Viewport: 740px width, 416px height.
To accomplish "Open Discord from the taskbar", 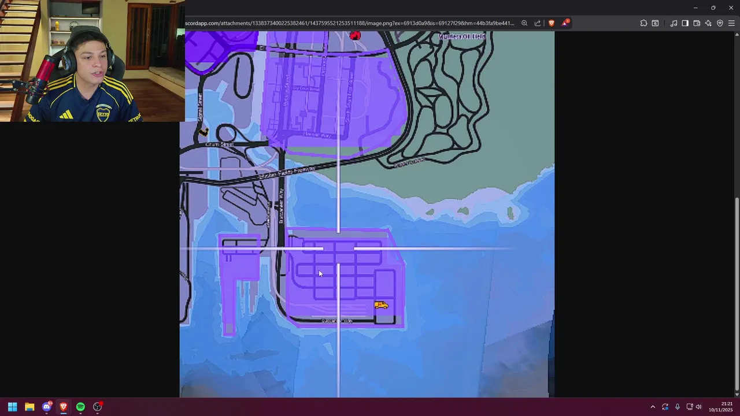I will (47, 407).
